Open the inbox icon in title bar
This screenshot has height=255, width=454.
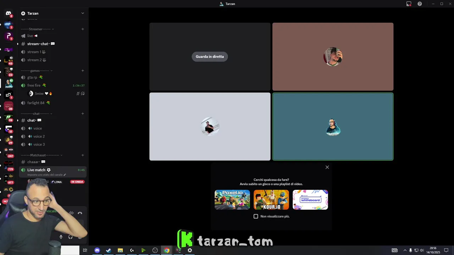pyautogui.click(x=409, y=4)
